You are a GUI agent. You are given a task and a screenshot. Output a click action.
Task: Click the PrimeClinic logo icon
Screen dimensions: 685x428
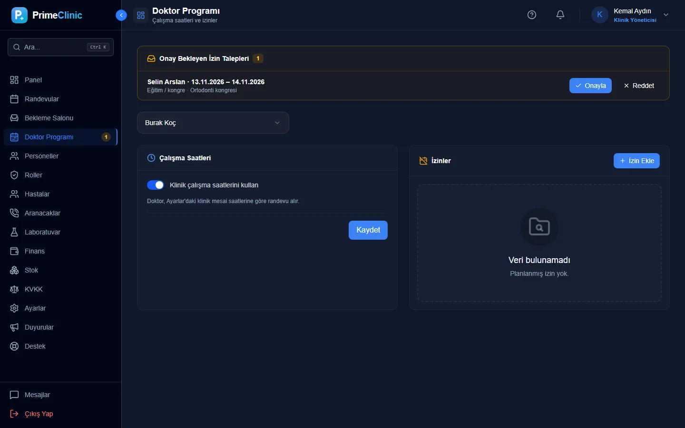(x=20, y=15)
